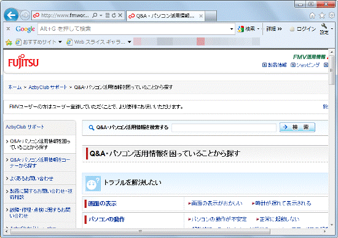Image resolution: width=338 pixels, height=238 pixels.
Task: Click the address bar URL field
Action: pyautogui.click(x=65, y=15)
